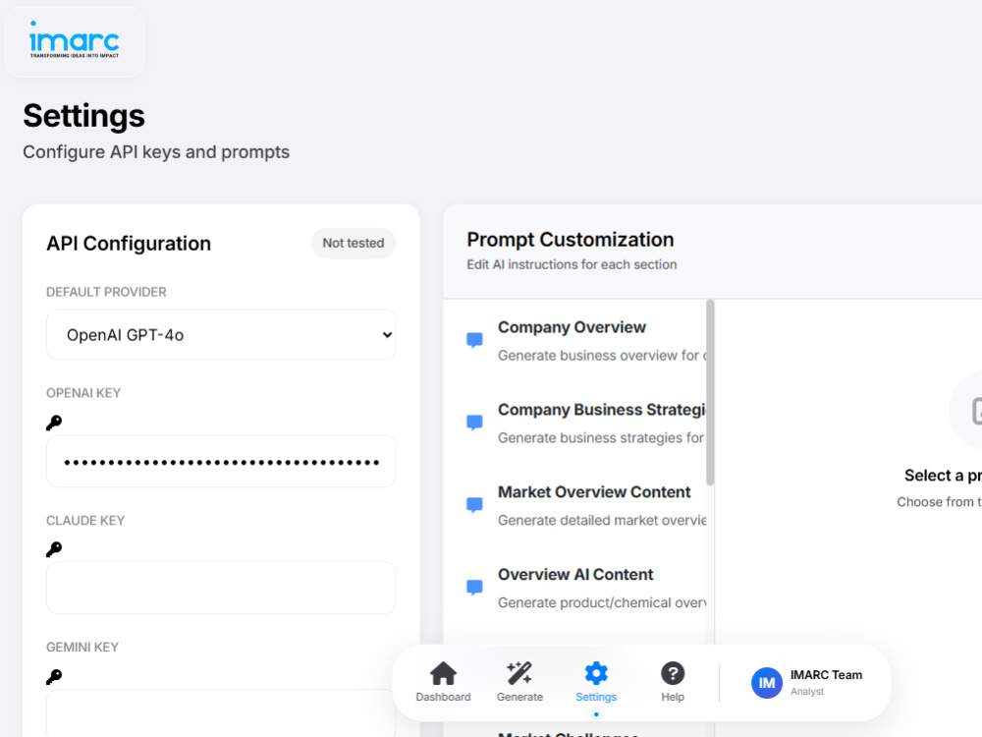This screenshot has height=737, width=982.
Task: Go to the Dashboard tab label
Action: click(x=444, y=697)
